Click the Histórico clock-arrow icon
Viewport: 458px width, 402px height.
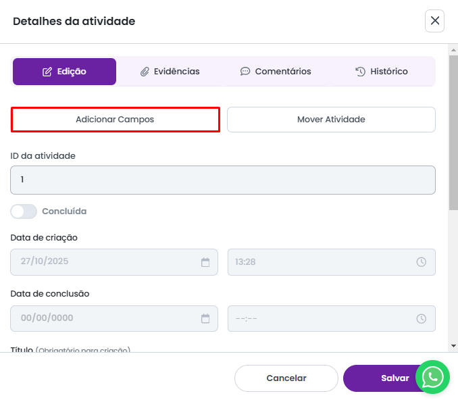coord(361,72)
